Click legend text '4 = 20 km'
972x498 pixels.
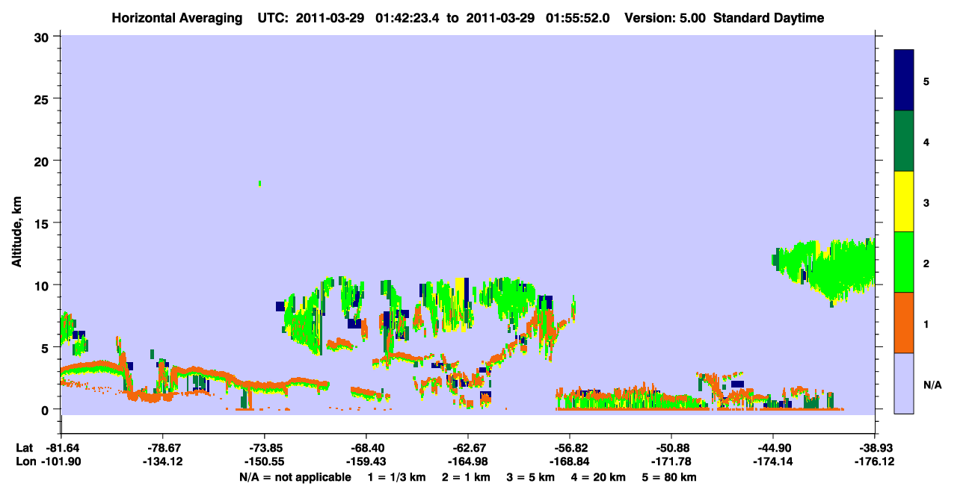click(x=599, y=477)
